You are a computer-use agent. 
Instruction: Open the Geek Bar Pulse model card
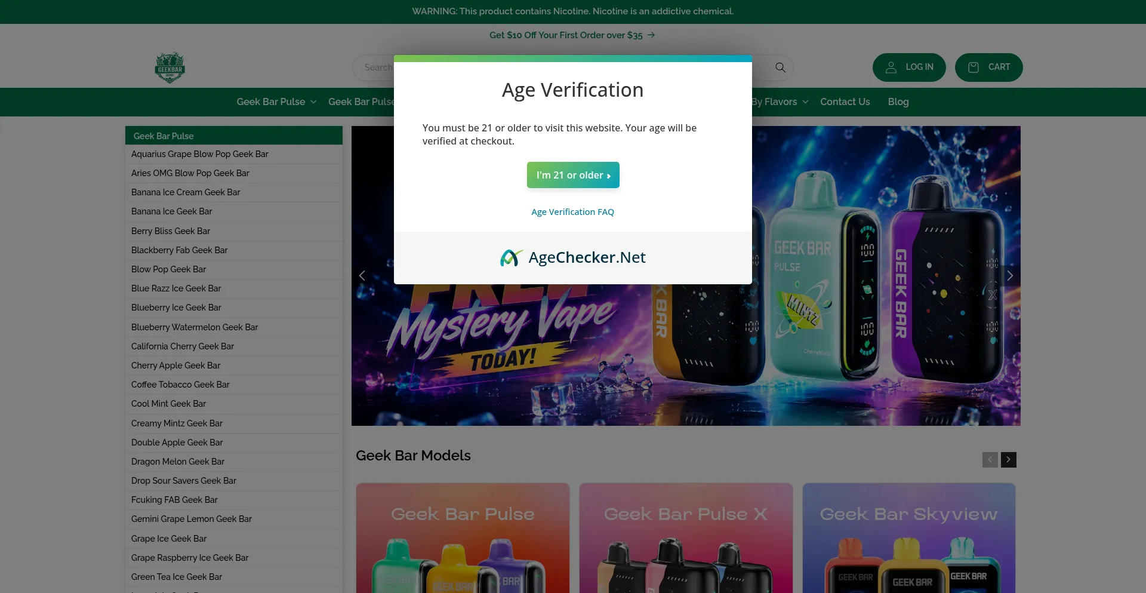[x=463, y=538]
